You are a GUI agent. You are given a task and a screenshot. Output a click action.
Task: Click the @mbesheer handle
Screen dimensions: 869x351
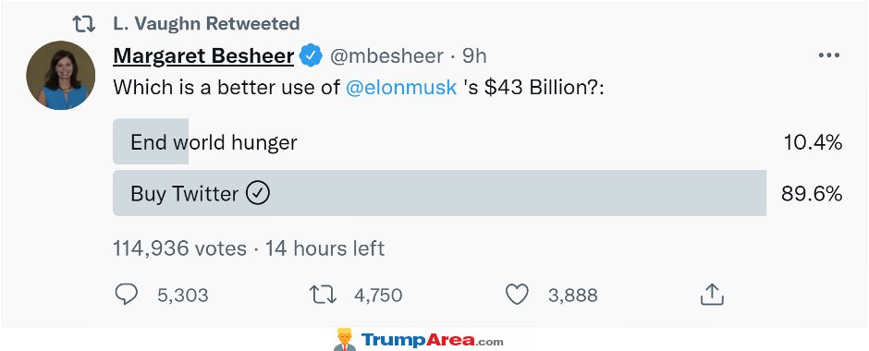point(386,56)
